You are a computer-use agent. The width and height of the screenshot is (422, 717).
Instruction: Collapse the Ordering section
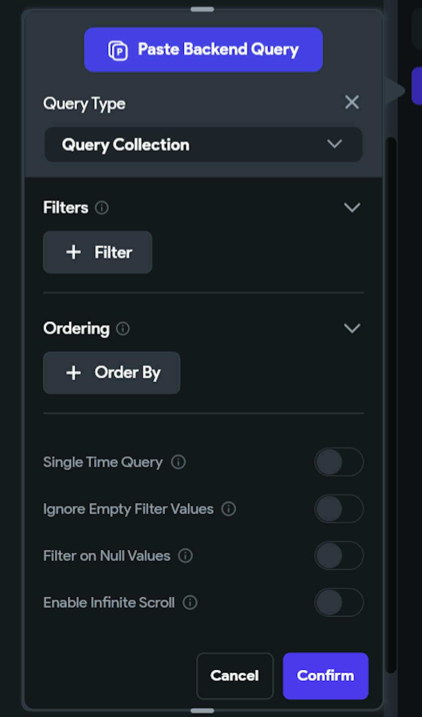tap(352, 329)
